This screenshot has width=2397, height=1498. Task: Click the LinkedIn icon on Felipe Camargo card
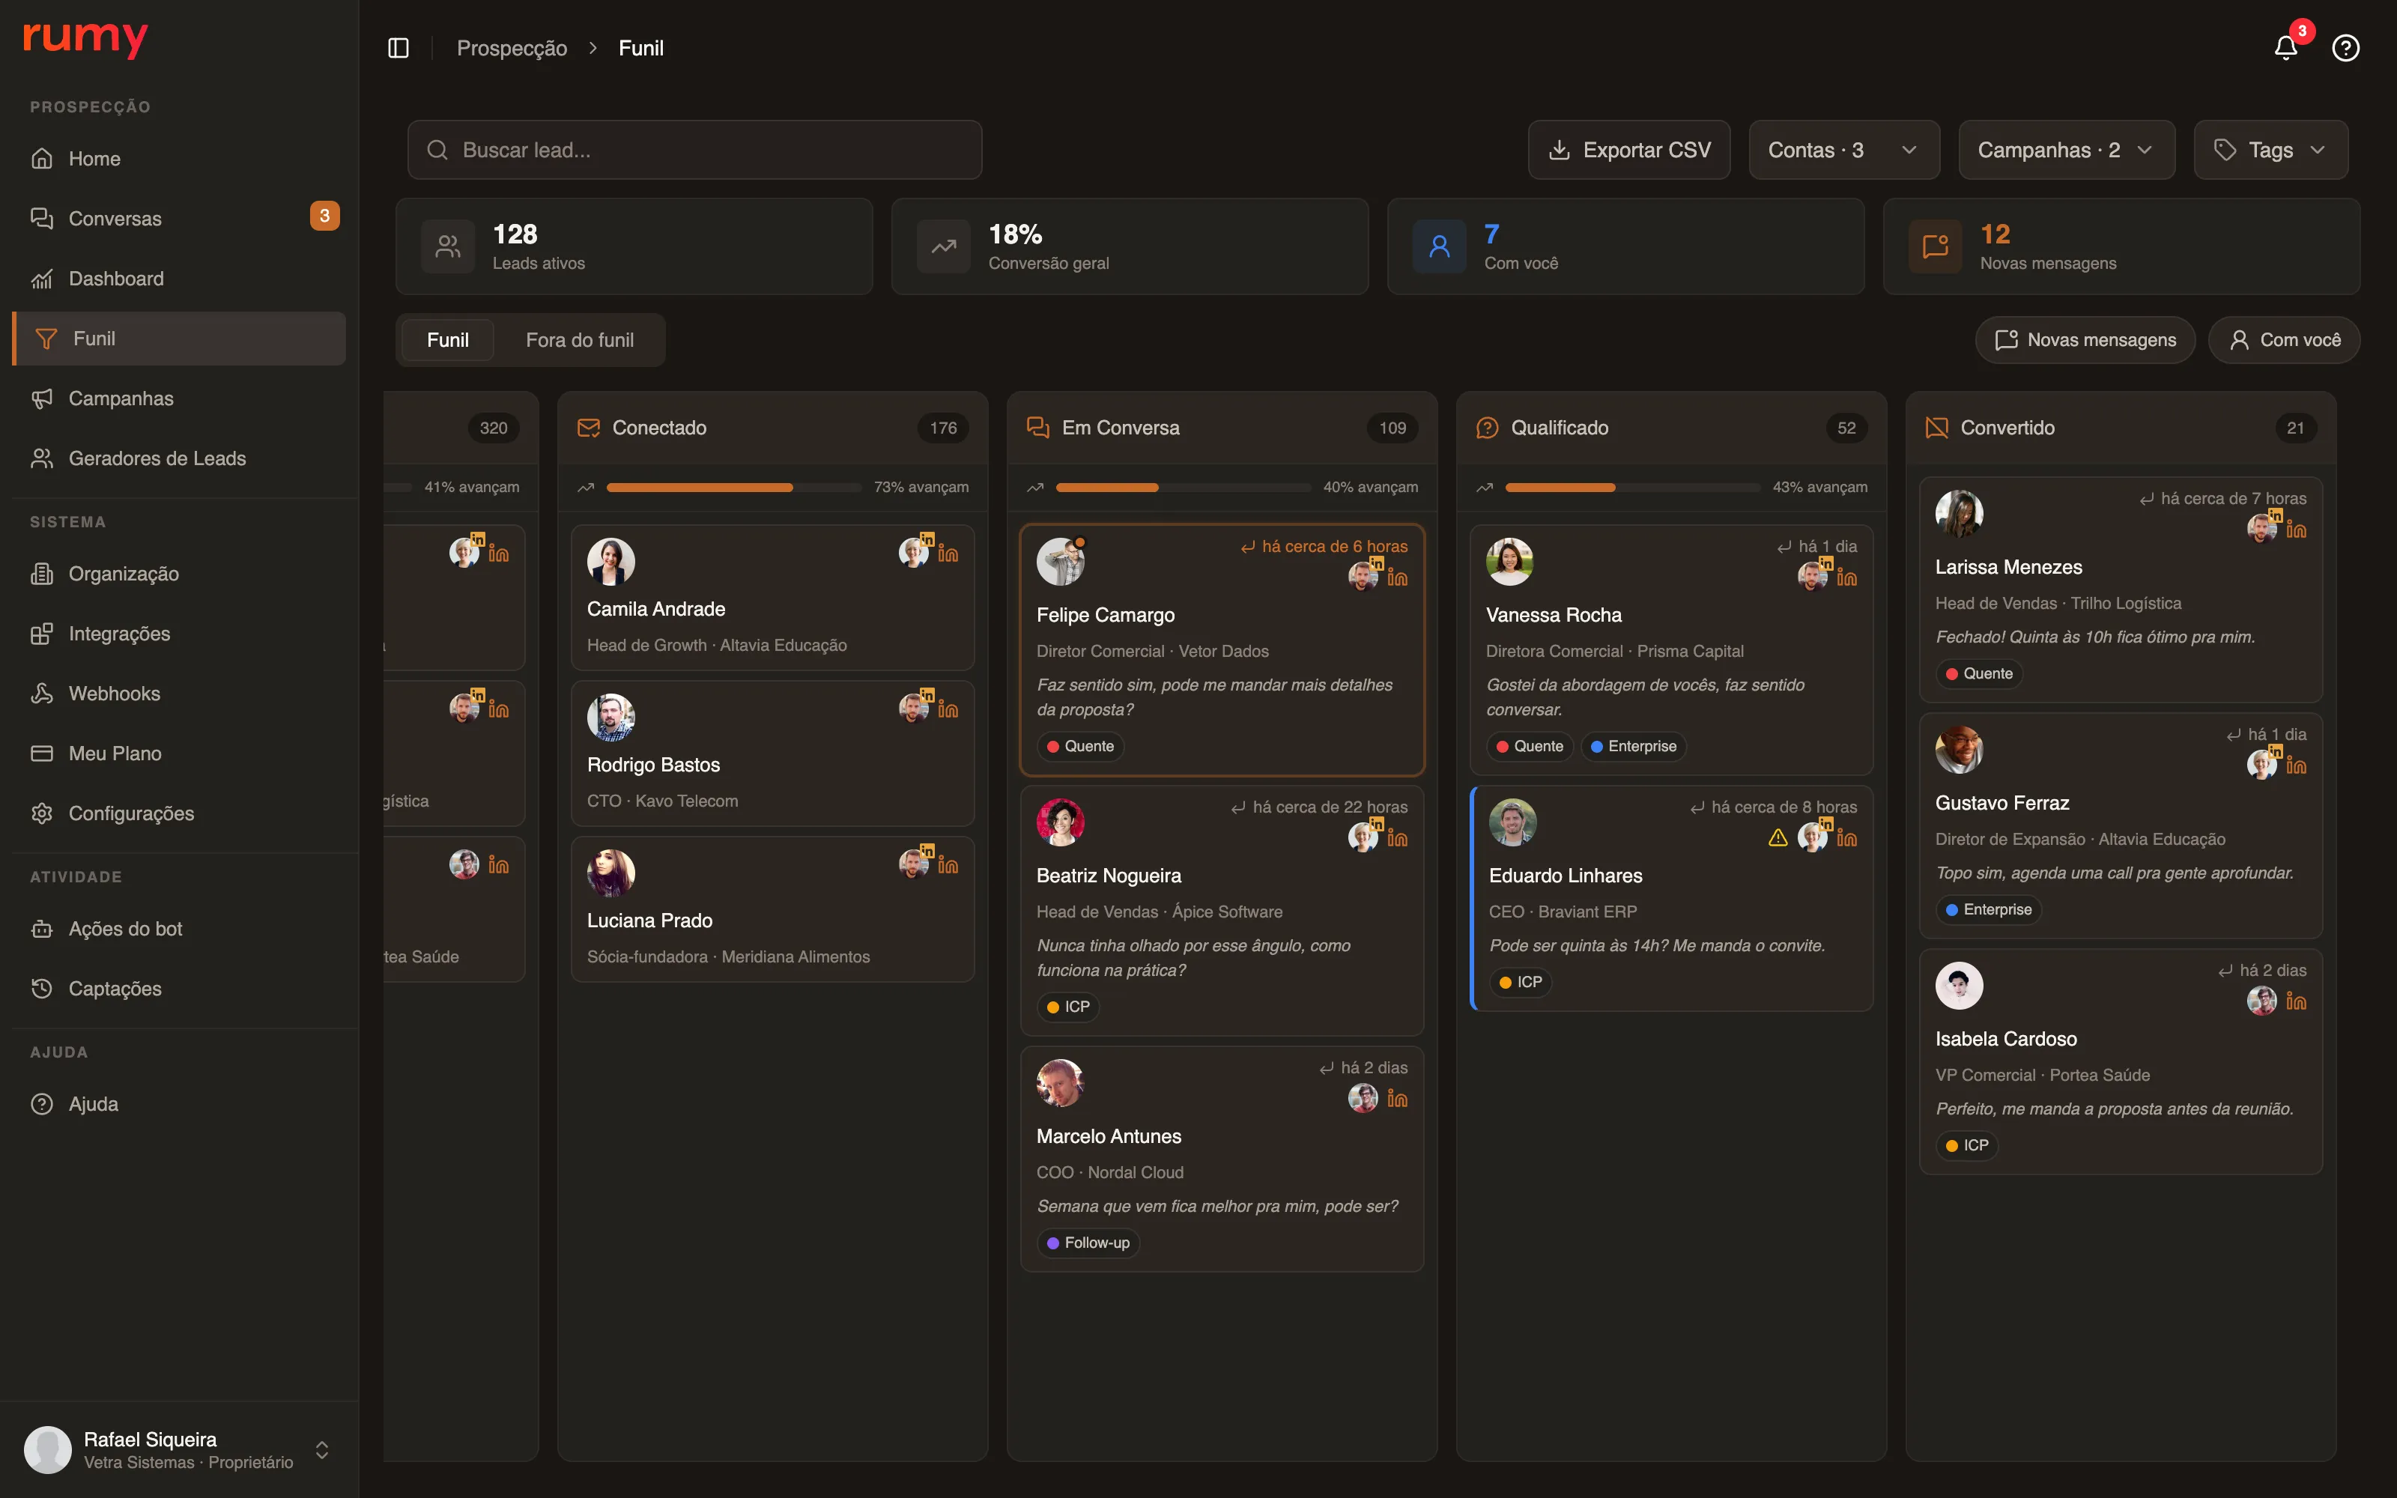[1398, 577]
